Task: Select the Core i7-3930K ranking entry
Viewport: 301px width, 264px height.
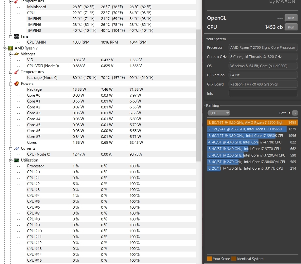Action: (x=252, y=136)
